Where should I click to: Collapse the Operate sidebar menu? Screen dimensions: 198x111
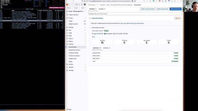[85, 44]
